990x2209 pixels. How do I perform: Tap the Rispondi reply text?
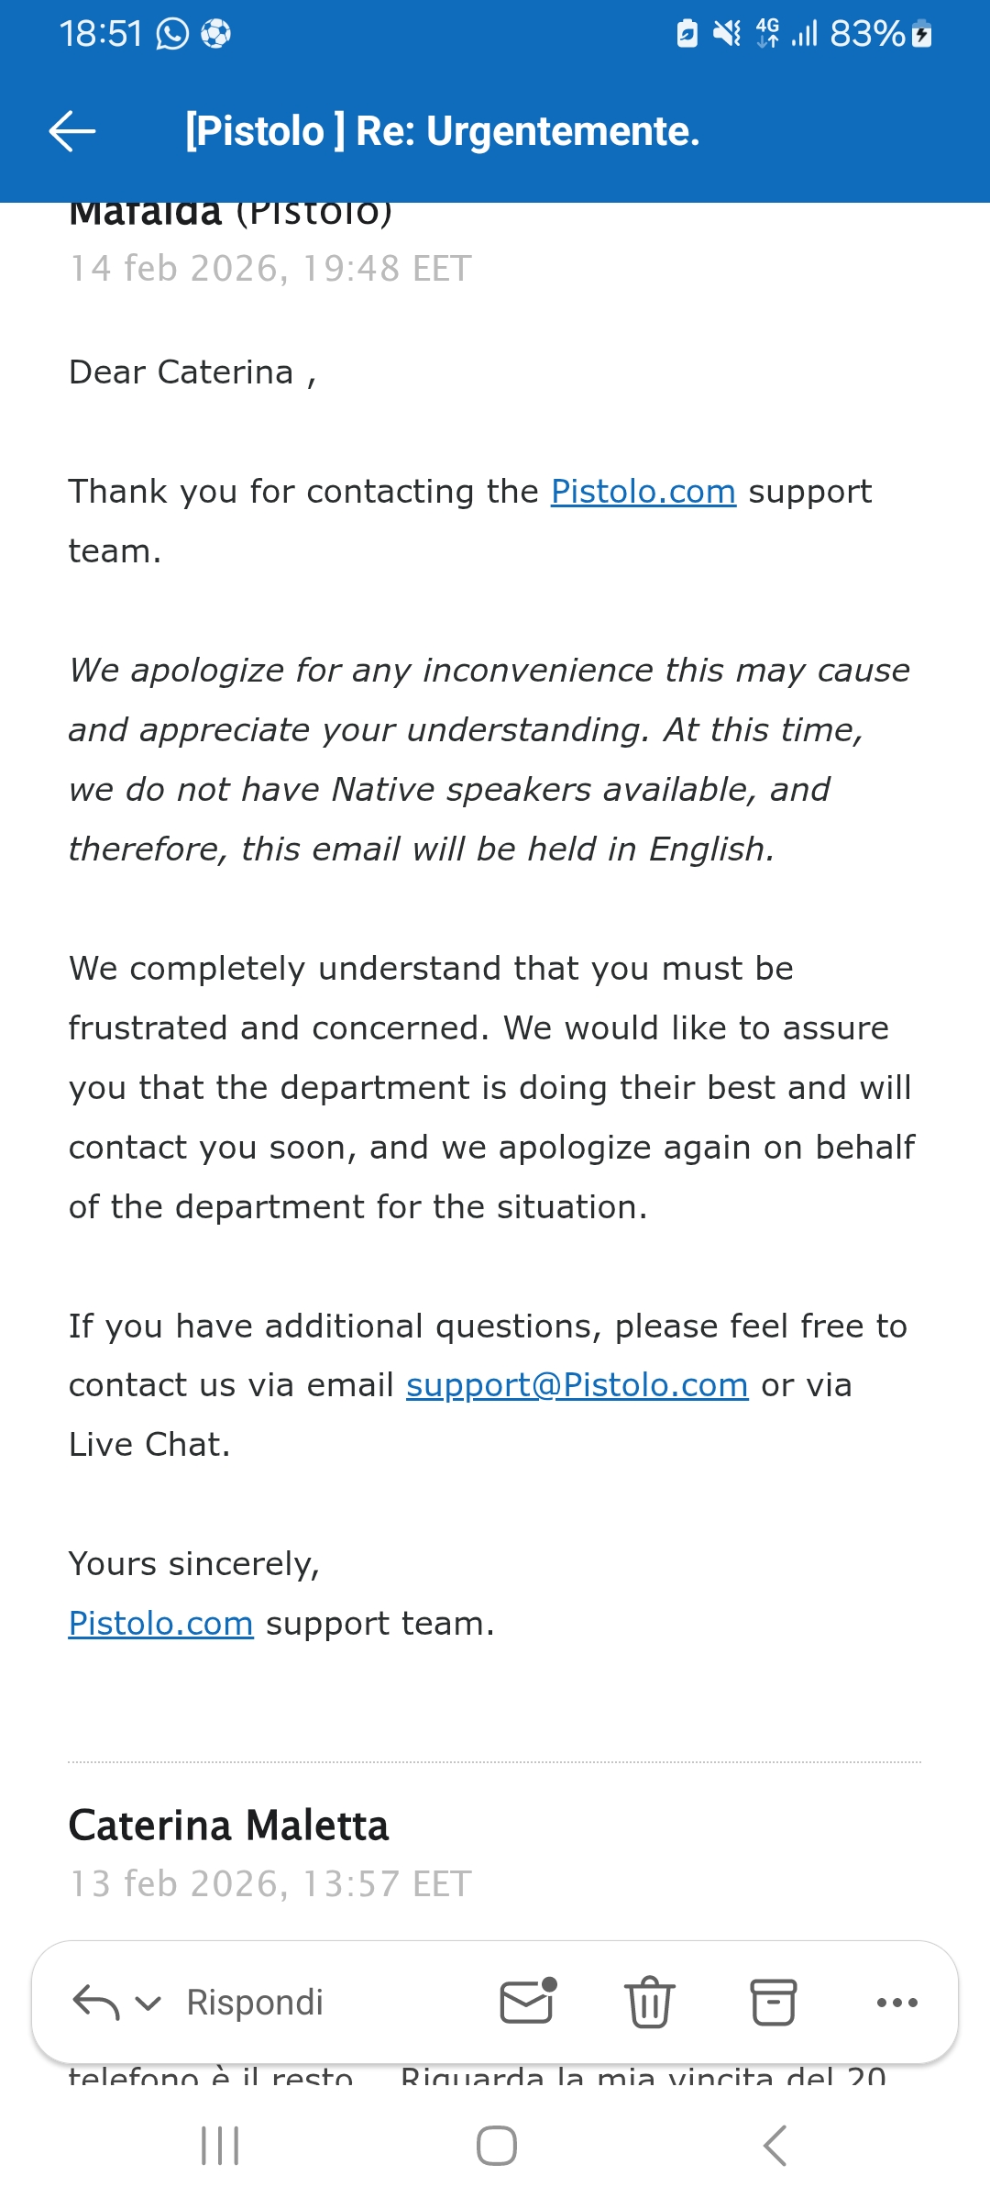click(255, 2003)
